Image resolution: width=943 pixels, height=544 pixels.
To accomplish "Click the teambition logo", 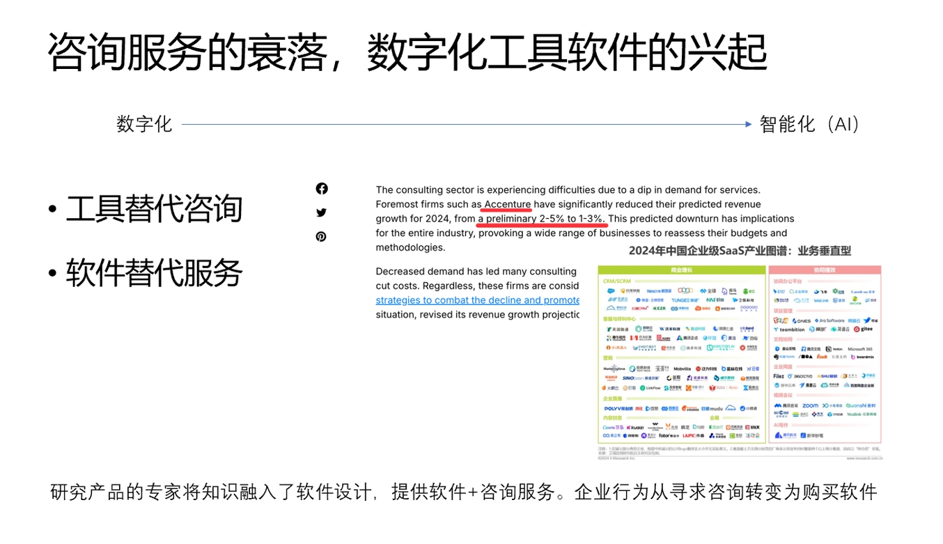I will tap(789, 329).
